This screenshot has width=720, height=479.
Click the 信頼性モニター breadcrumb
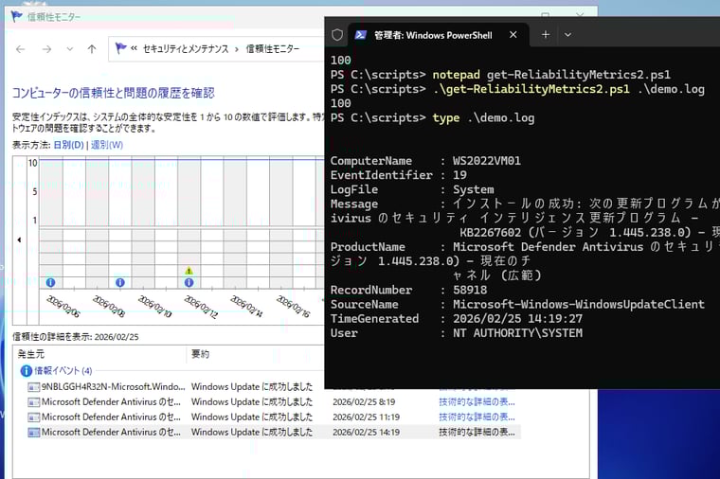click(273, 48)
